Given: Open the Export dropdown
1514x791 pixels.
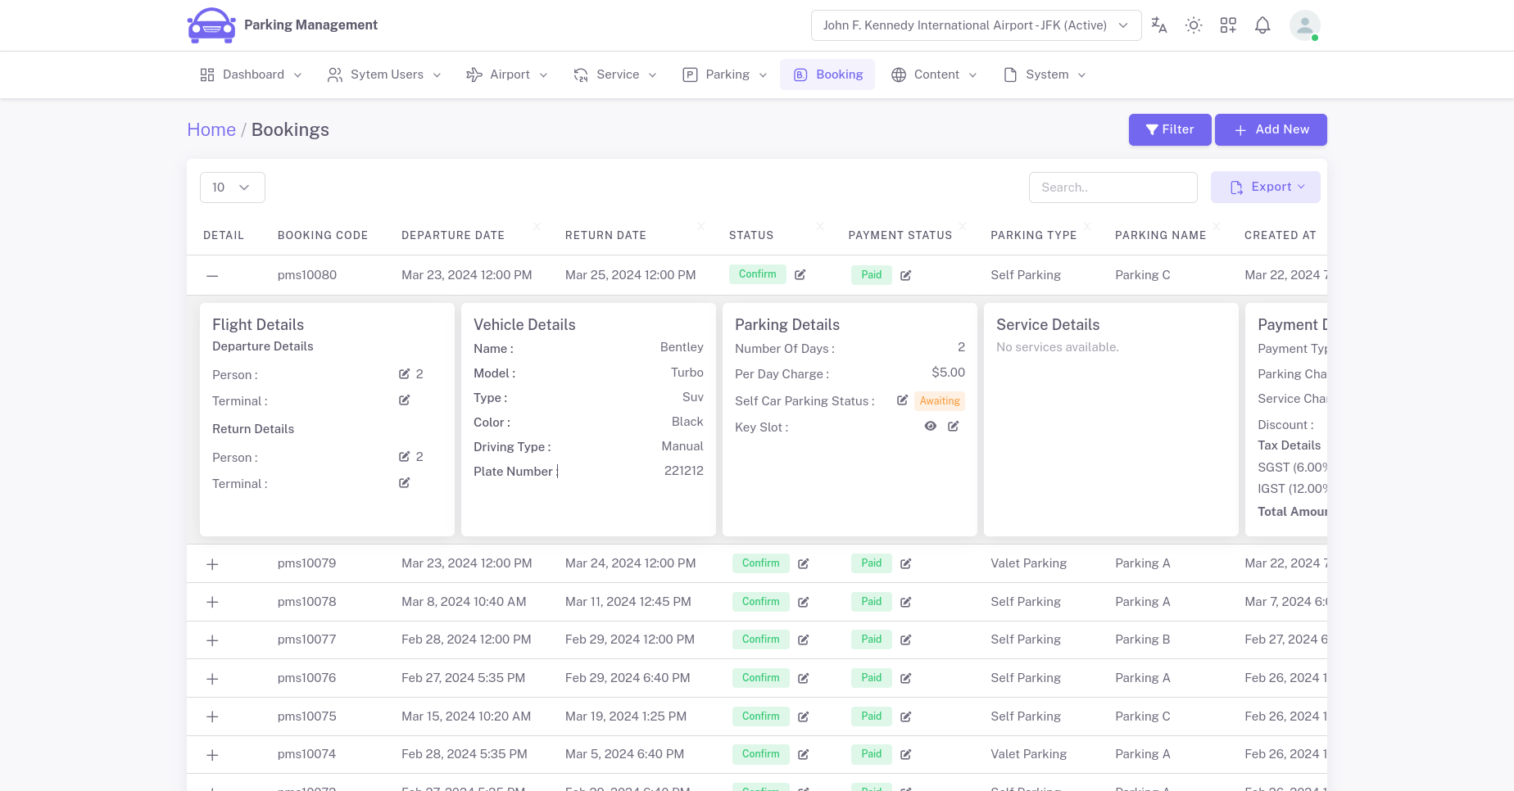Looking at the screenshot, I should (x=1265, y=187).
